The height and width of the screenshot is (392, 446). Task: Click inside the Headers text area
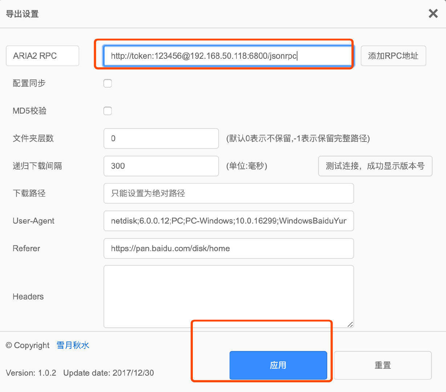pyautogui.click(x=228, y=296)
